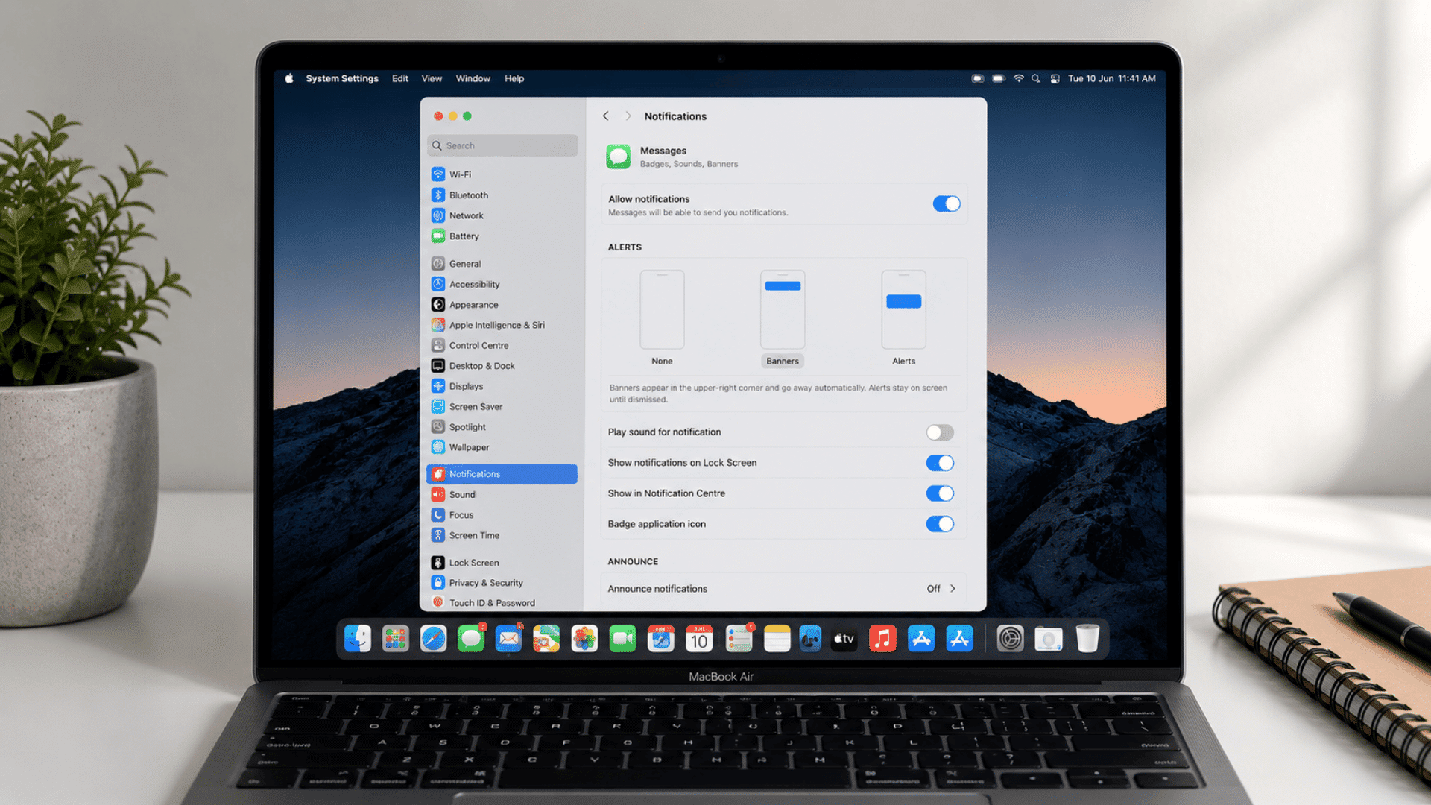1431x805 pixels.
Task: Open General settings pane
Action: coord(502,264)
